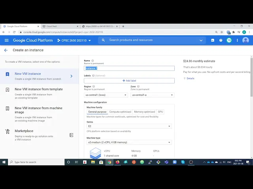Select the General-purpose machine family tab
Image resolution: width=253 pixels, height=189 pixels.
(97, 112)
